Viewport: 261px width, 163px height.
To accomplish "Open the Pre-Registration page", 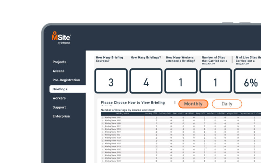I will tap(66, 80).
